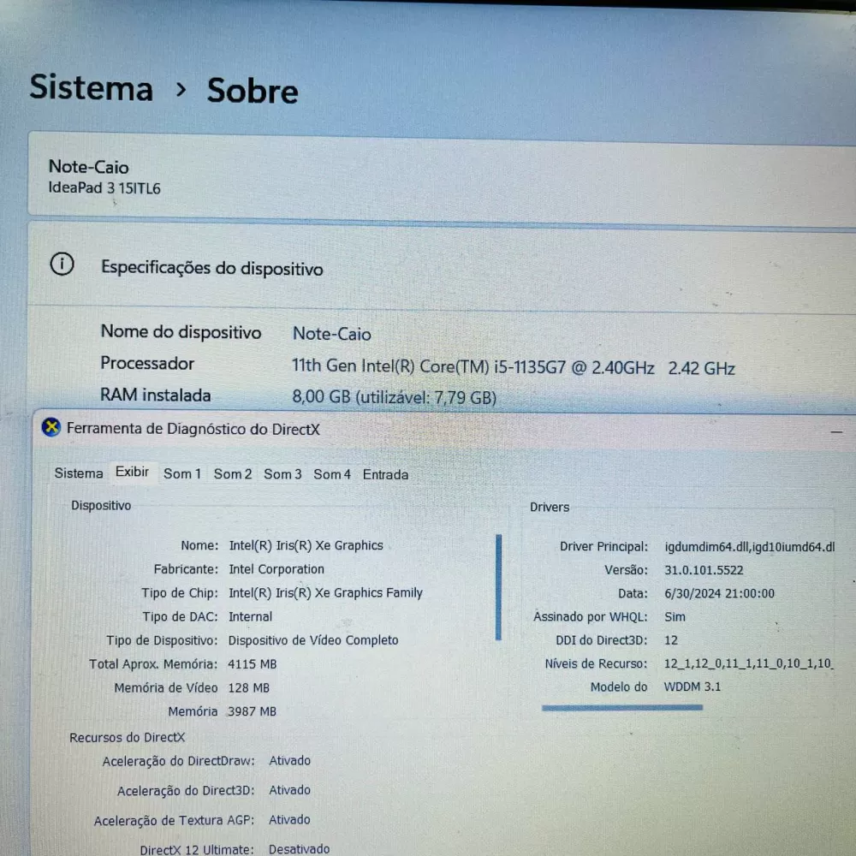Image resolution: width=856 pixels, height=856 pixels.
Task: Click the driver version 31.0.101.5522 text
Action: pyautogui.click(x=704, y=570)
